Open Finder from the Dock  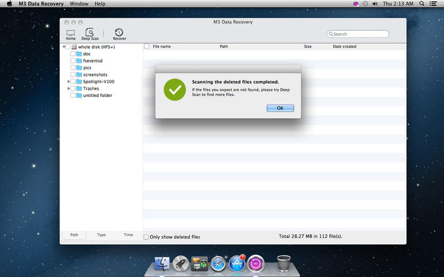click(x=162, y=264)
